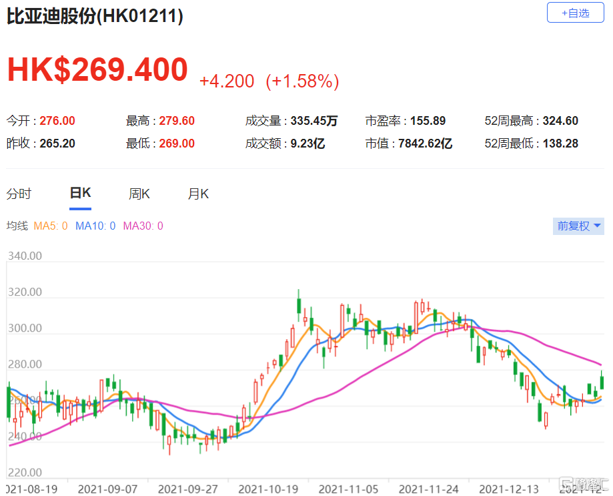Click the 最低 value 269.00
This screenshot has width=613, height=496.
click(177, 143)
